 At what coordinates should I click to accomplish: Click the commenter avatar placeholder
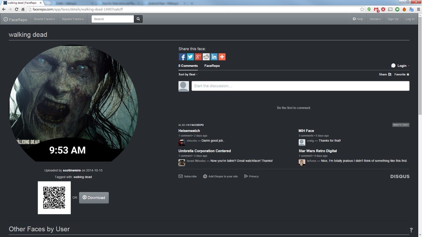[x=184, y=86]
